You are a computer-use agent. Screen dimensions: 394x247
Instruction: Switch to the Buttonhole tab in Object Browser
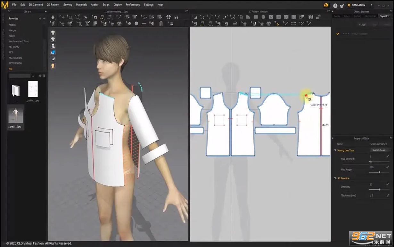370,16
